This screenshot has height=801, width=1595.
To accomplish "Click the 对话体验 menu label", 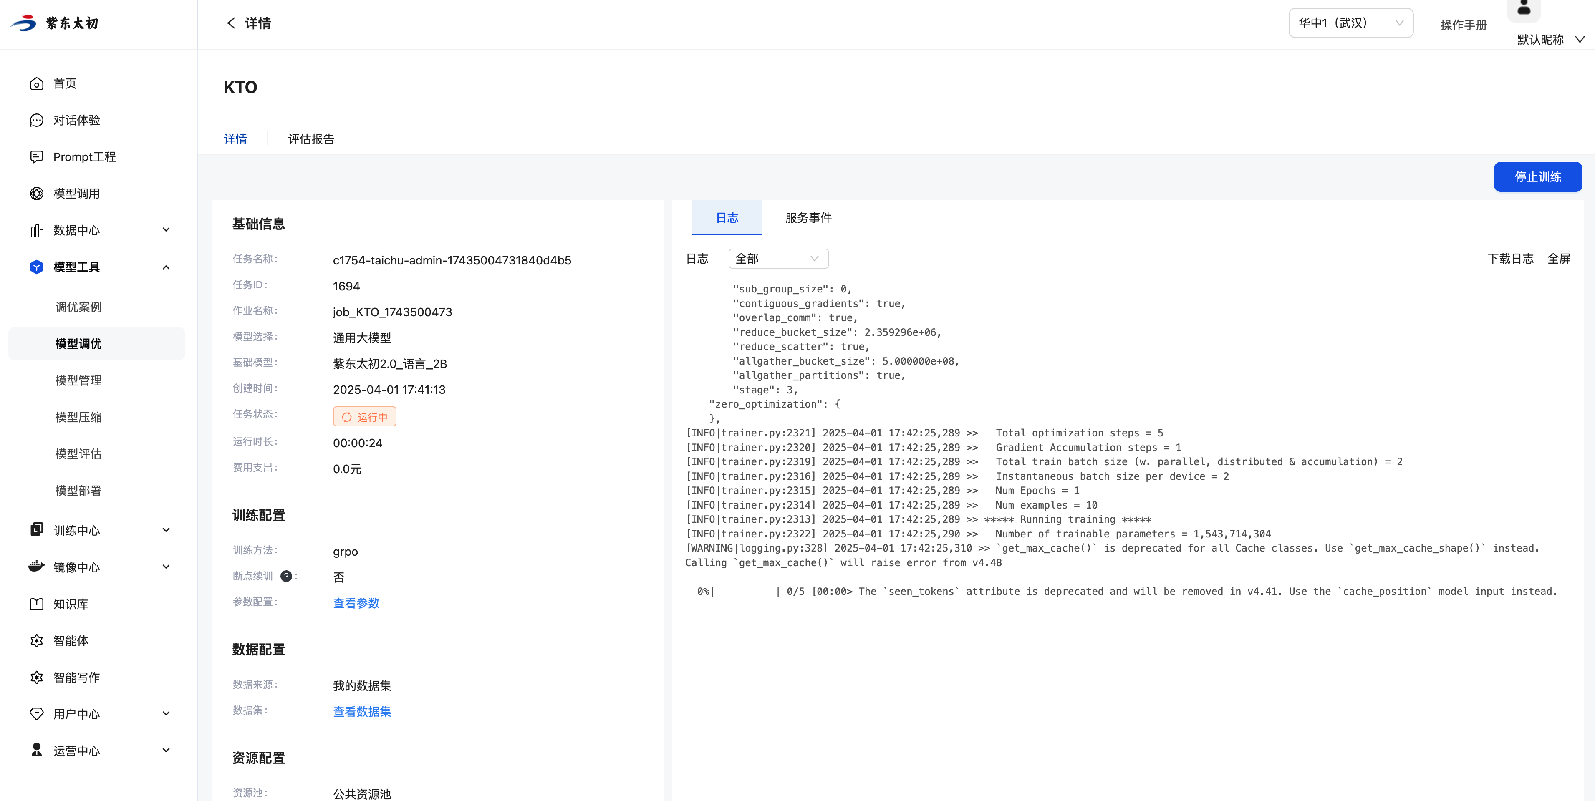I will 77,120.
